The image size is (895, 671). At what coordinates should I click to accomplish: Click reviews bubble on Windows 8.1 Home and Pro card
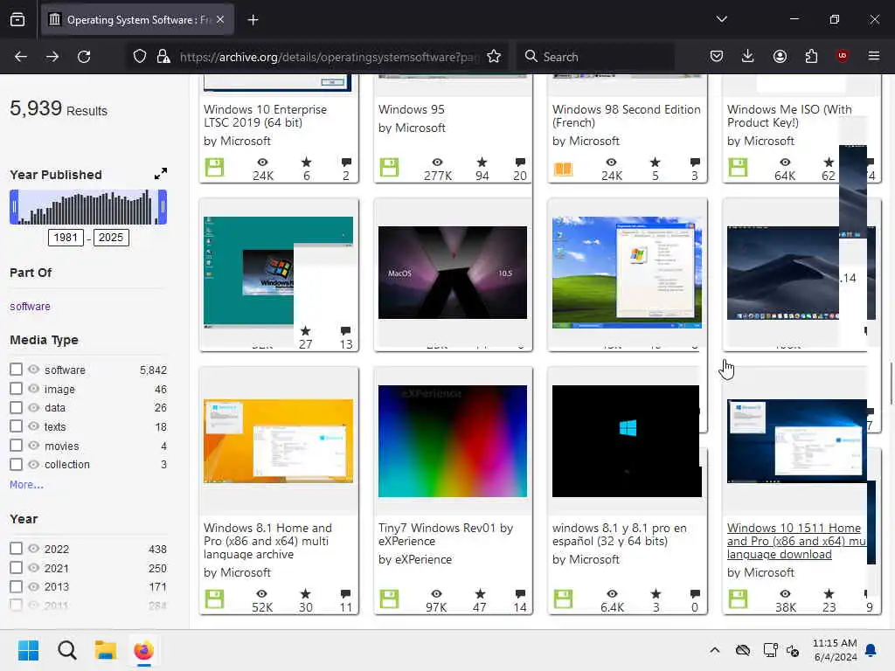(x=346, y=594)
